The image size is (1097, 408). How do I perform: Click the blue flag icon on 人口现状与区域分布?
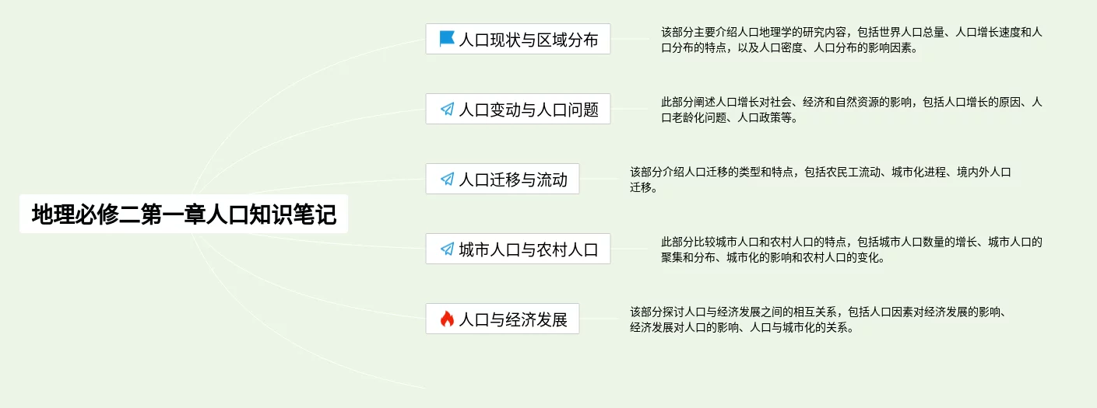point(447,39)
